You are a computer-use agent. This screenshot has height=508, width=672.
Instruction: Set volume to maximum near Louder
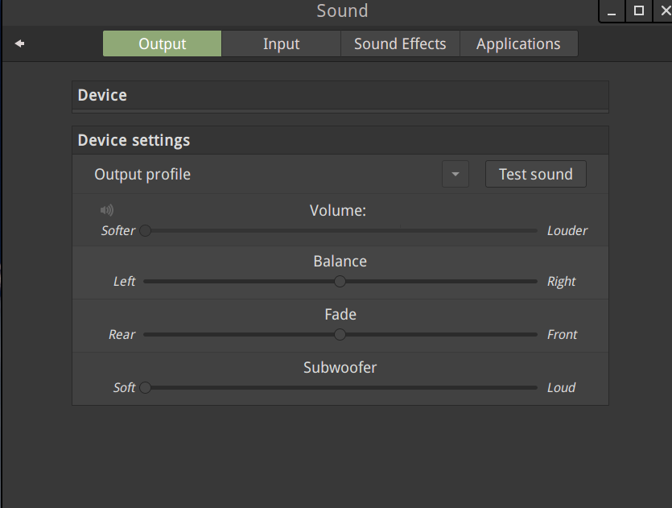click(535, 230)
